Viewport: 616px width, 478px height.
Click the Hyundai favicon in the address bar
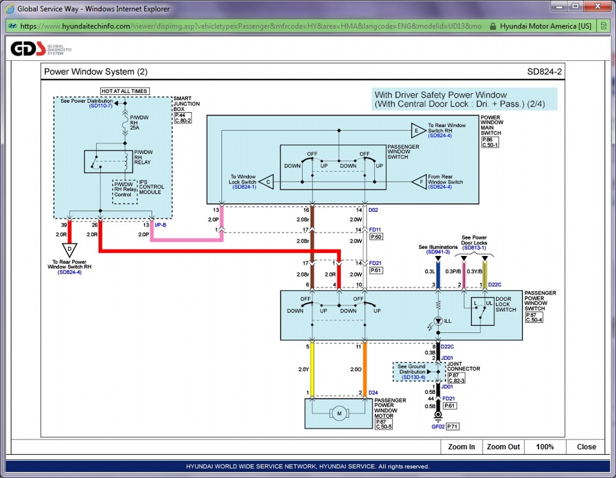coord(12,26)
